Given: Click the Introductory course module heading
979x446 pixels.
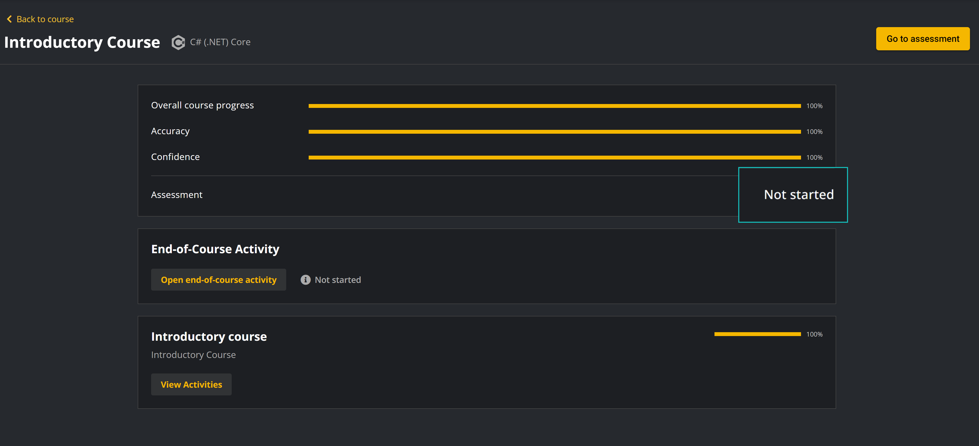Looking at the screenshot, I should [x=209, y=337].
